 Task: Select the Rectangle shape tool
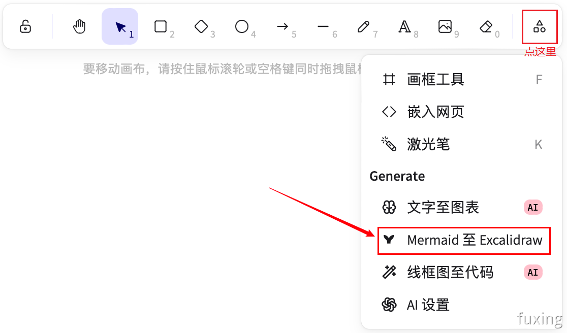161,26
